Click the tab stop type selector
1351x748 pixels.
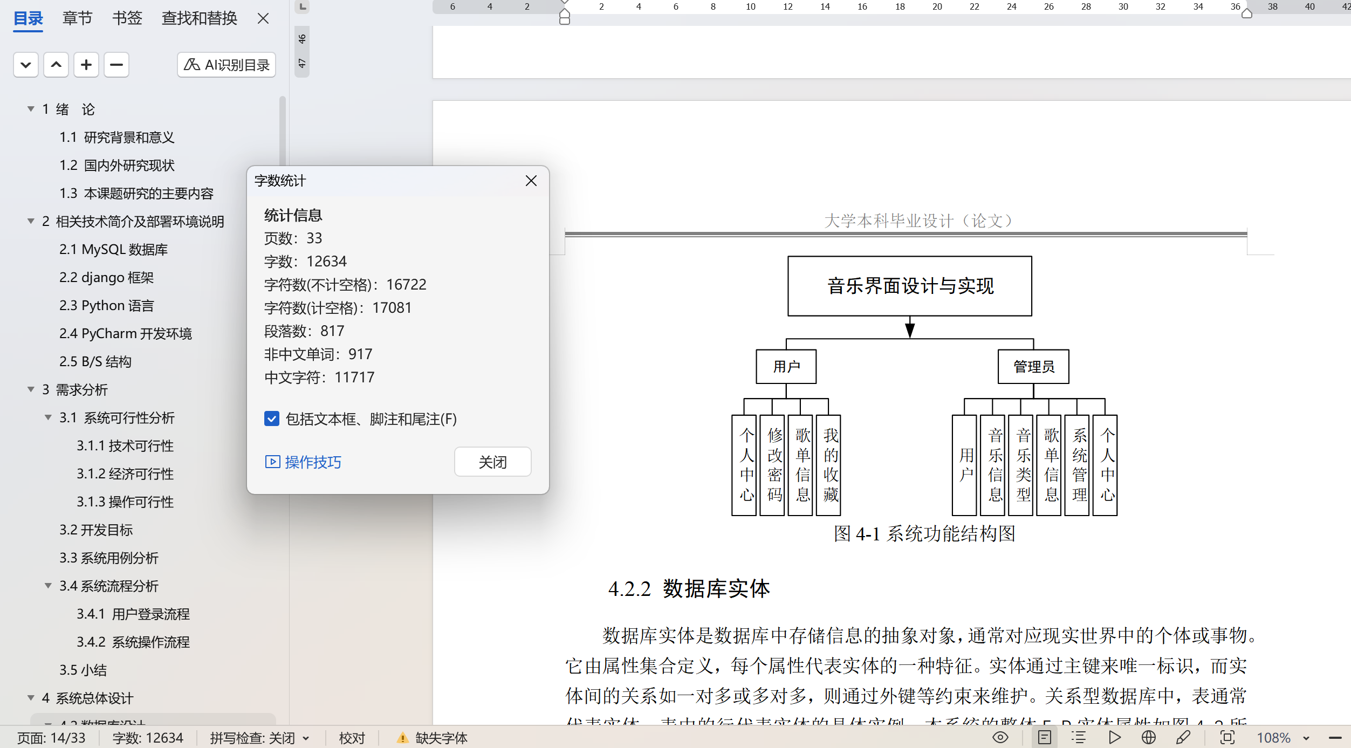point(303,6)
